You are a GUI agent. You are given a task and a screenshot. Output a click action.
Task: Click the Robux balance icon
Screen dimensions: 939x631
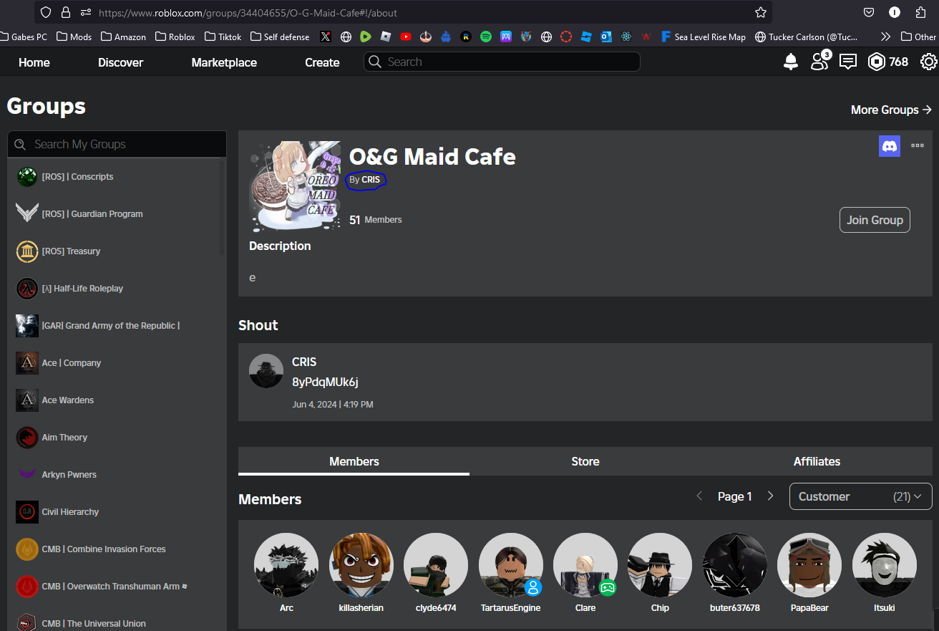[877, 62]
